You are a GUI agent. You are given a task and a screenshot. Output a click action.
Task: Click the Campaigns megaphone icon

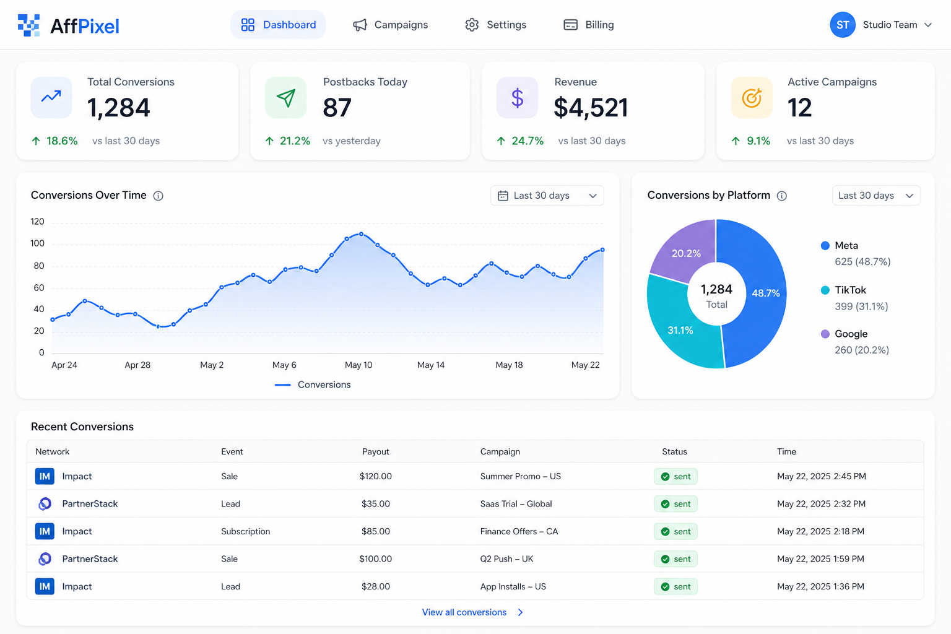point(360,25)
